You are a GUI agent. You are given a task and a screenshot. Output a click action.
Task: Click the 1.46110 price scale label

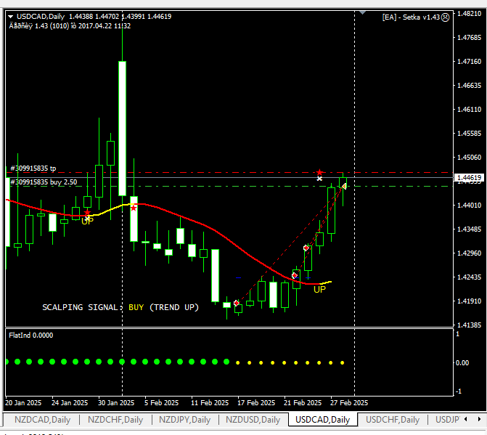pos(470,110)
